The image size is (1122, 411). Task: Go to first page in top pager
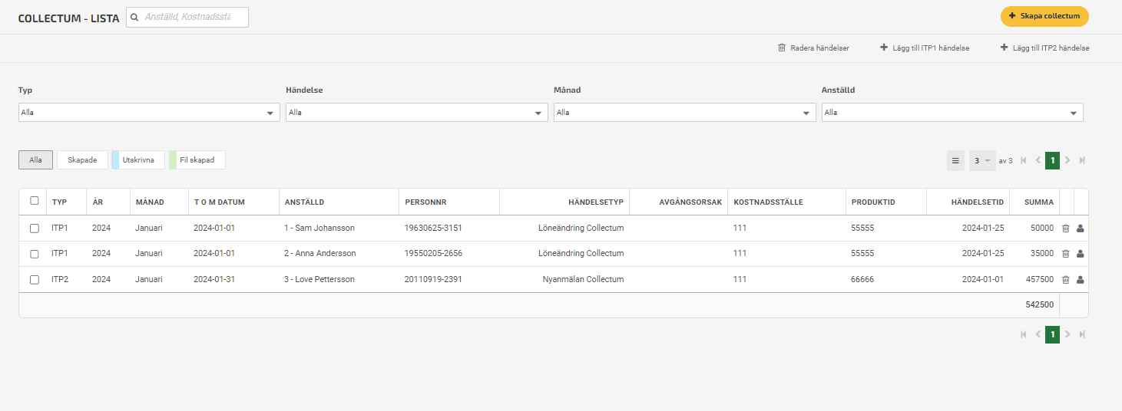pyautogui.click(x=1023, y=161)
